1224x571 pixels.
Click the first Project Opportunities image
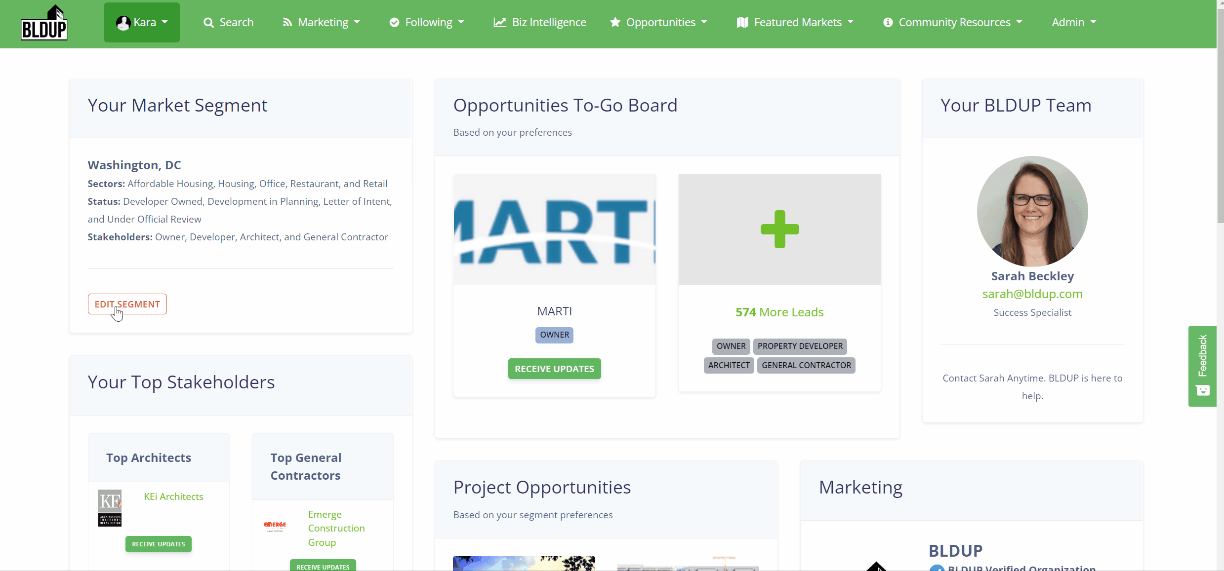[x=524, y=564]
